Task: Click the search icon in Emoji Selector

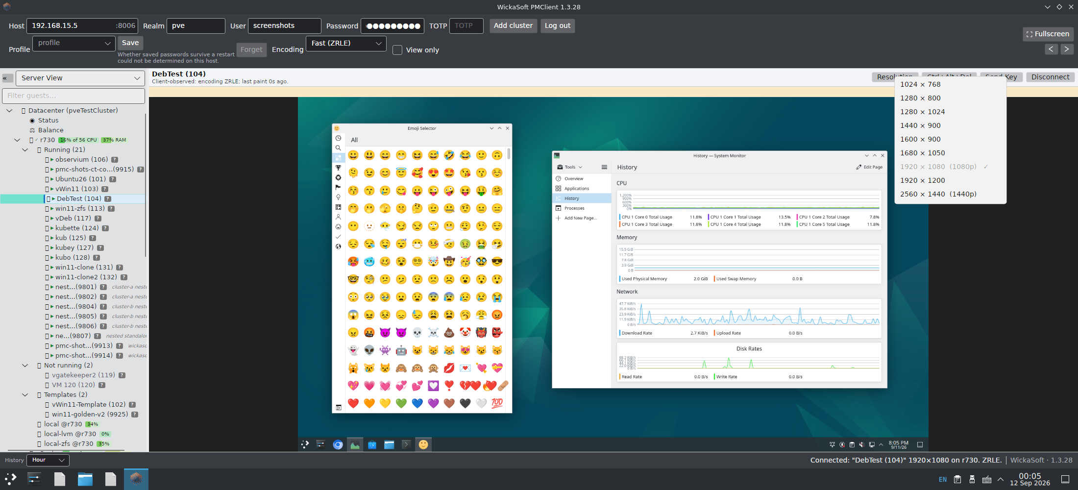Action: click(x=338, y=148)
